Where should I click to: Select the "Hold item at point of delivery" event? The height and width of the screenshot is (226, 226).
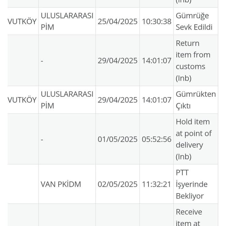point(193,139)
